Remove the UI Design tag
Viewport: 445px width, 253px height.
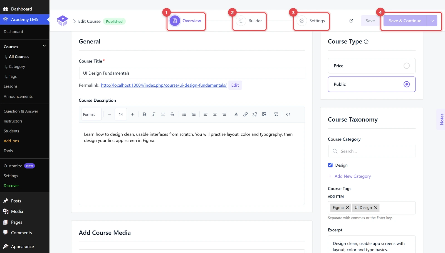coord(376,208)
